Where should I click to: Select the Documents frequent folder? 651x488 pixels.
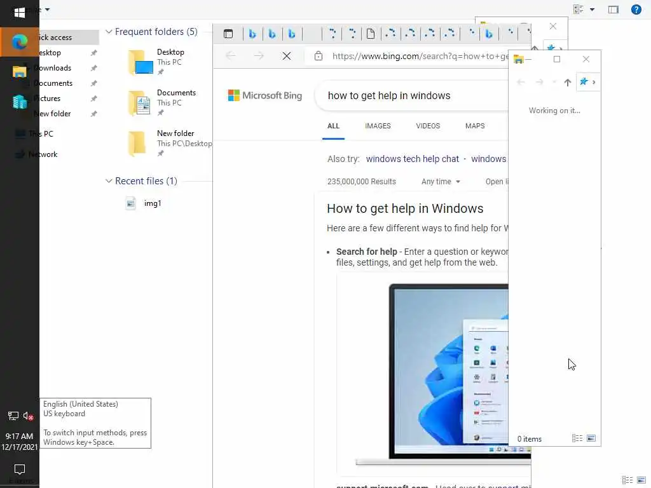(162, 102)
